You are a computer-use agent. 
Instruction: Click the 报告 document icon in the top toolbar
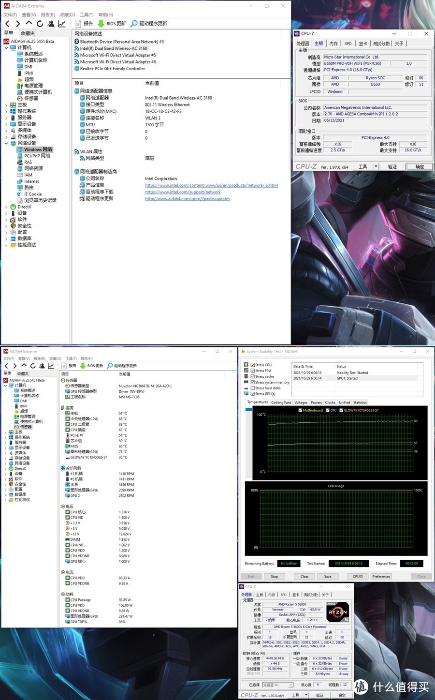78,23
